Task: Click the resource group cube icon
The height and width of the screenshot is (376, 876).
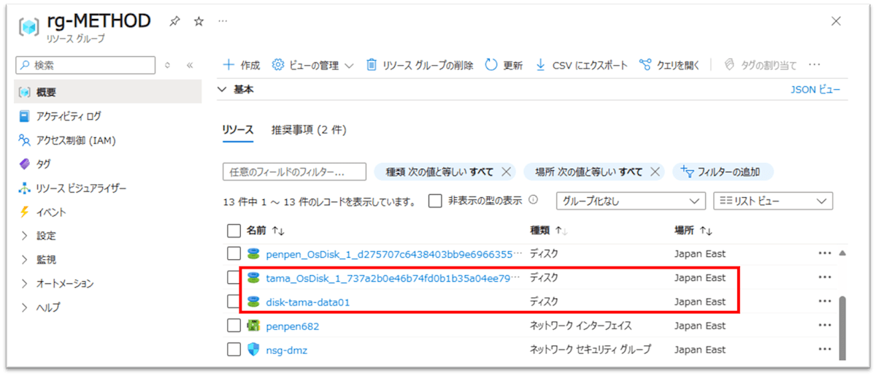Action: [28, 26]
